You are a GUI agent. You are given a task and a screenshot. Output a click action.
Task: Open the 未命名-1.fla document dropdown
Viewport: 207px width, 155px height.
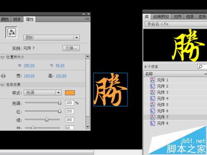[176, 24]
